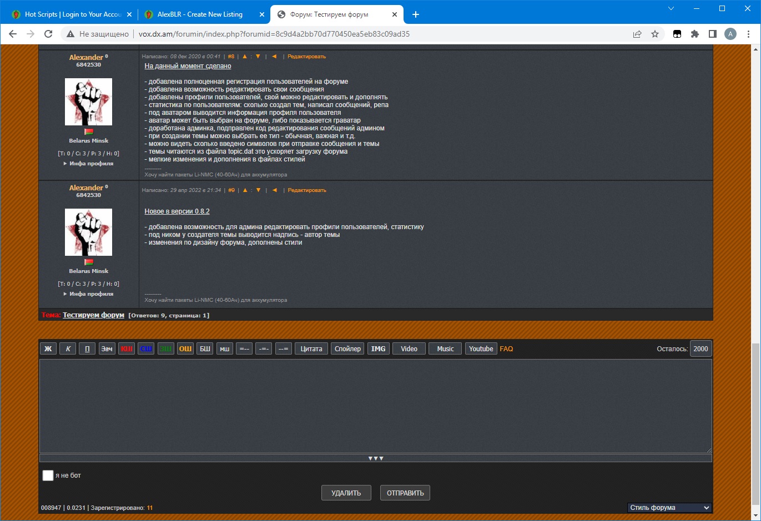This screenshot has width=761, height=521.
Task: Check the 'я не бот' checkbox
Action: [x=48, y=476]
